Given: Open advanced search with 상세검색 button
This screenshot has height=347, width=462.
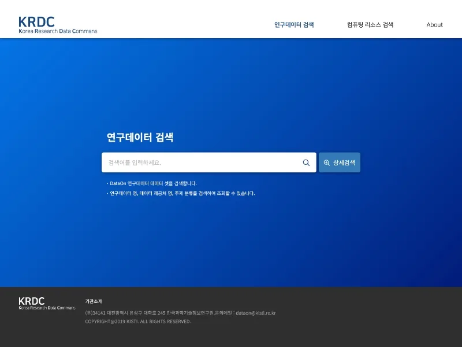Looking at the screenshot, I should tap(340, 163).
